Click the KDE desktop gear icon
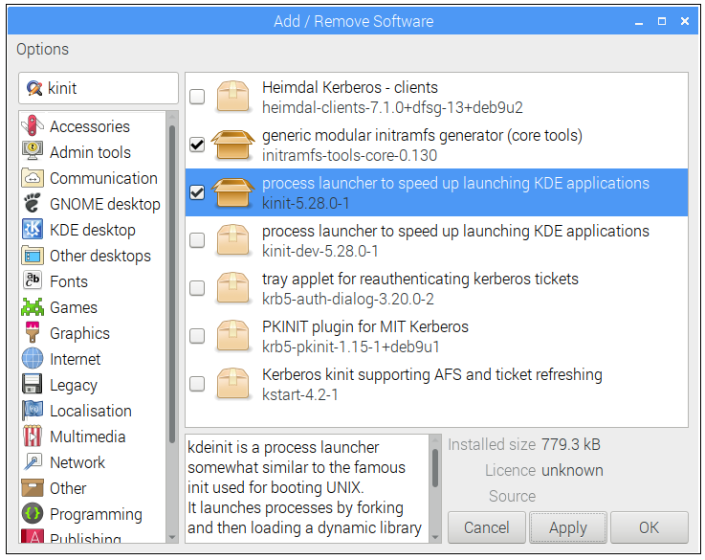705x560 pixels. [33, 229]
